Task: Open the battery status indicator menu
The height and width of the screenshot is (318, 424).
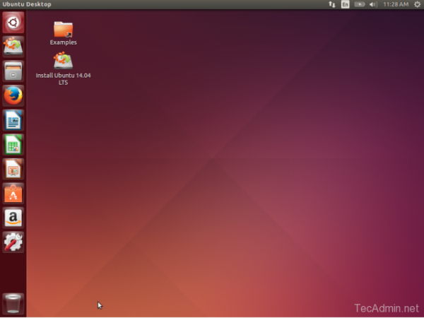Action: pyautogui.click(x=359, y=4)
